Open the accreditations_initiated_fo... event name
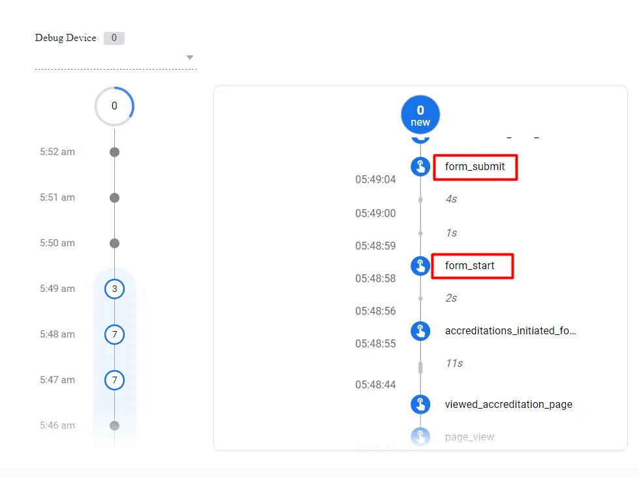Image resolution: width=639 pixels, height=477 pixels. [x=510, y=331]
